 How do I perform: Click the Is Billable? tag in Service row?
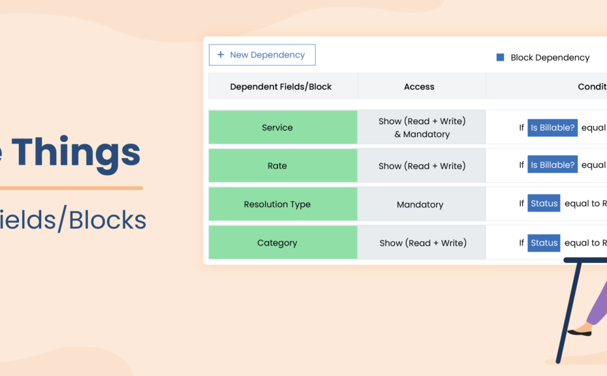point(552,127)
